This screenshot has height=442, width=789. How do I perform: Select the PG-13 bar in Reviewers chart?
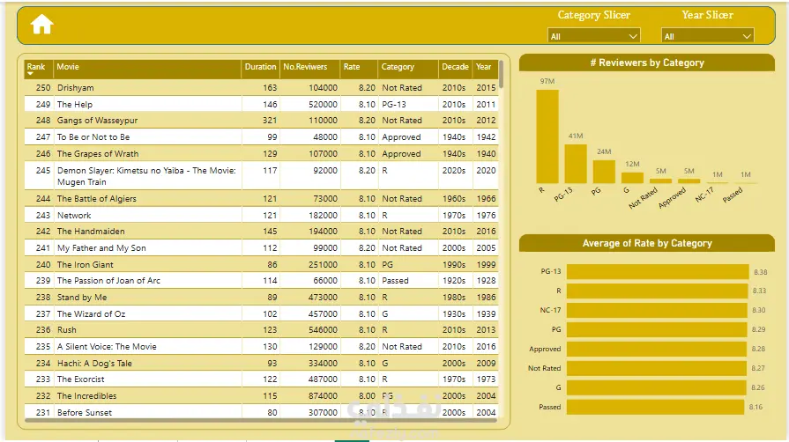(576, 164)
